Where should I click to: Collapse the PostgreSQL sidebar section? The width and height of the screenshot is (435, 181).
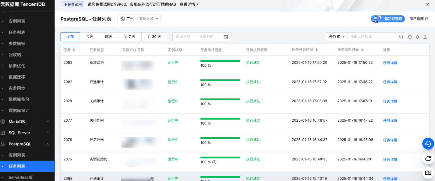pos(48,144)
